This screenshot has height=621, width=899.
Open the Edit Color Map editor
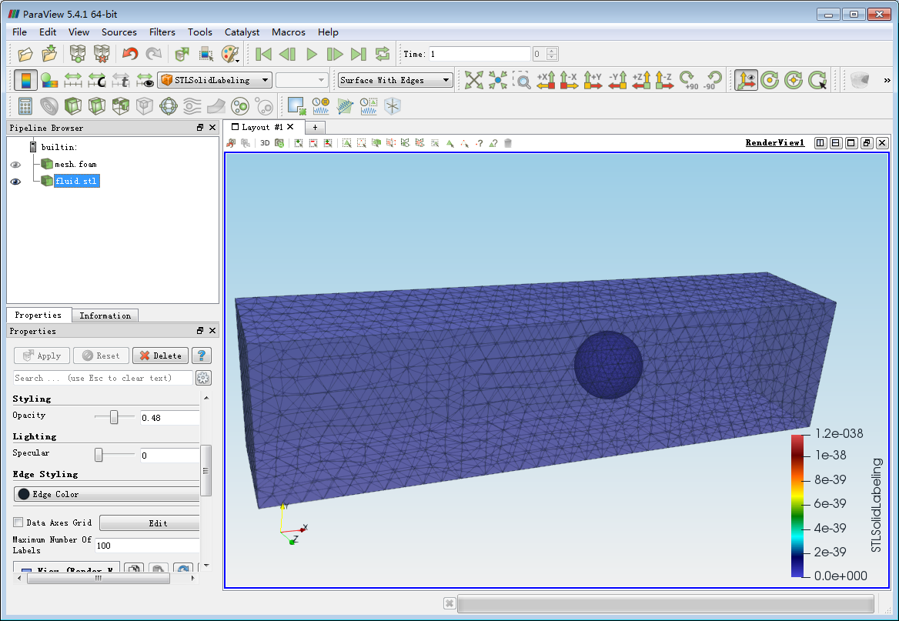[49, 80]
